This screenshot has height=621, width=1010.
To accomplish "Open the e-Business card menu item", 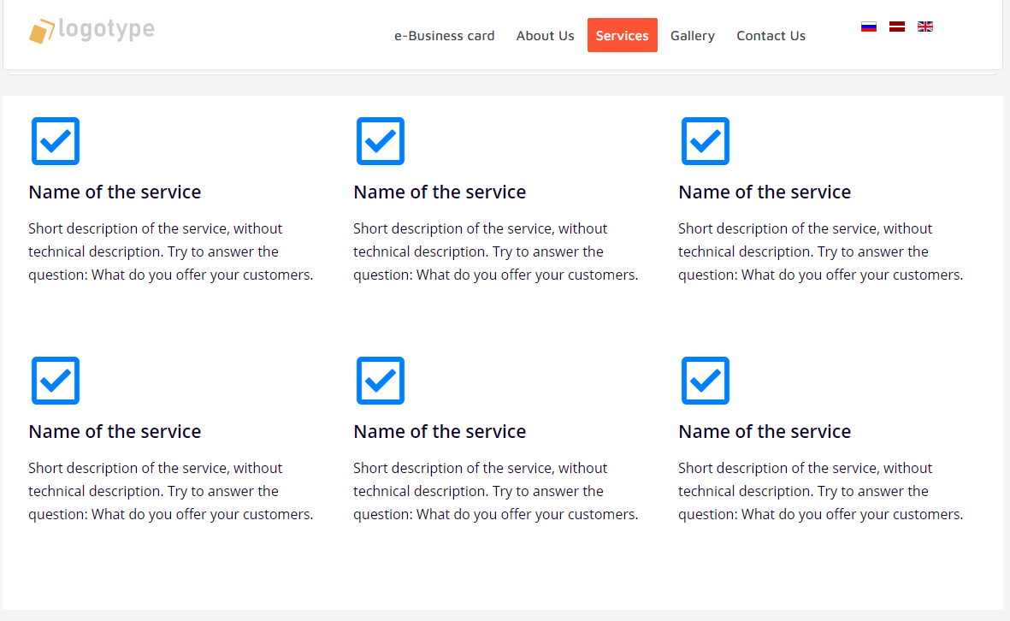I will 445,35.
